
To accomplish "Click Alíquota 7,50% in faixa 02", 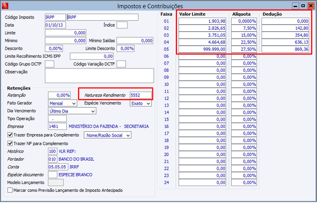I will pyautogui.click(x=244, y=28).
